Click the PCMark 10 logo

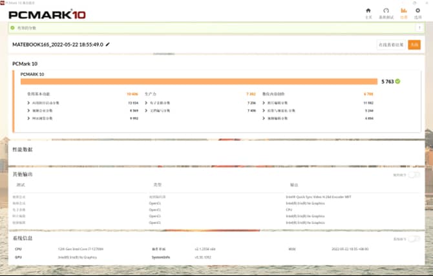pyautogui.click(x=47, y=15)
